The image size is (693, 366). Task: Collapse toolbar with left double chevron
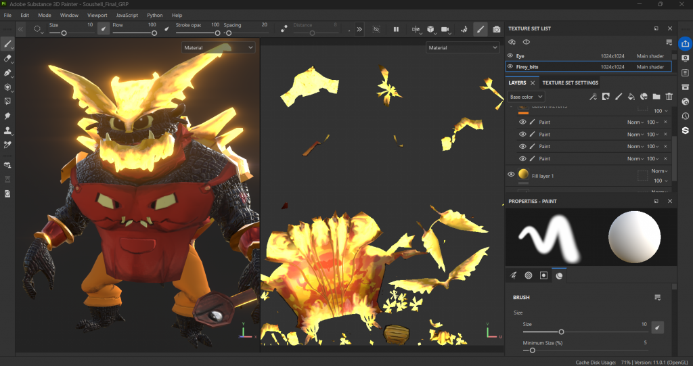tap(21, 29)
